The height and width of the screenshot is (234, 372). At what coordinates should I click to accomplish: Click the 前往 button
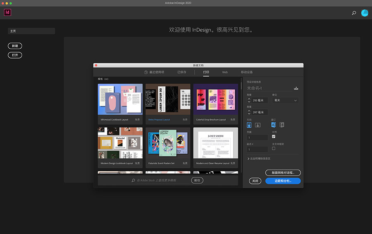197,180
